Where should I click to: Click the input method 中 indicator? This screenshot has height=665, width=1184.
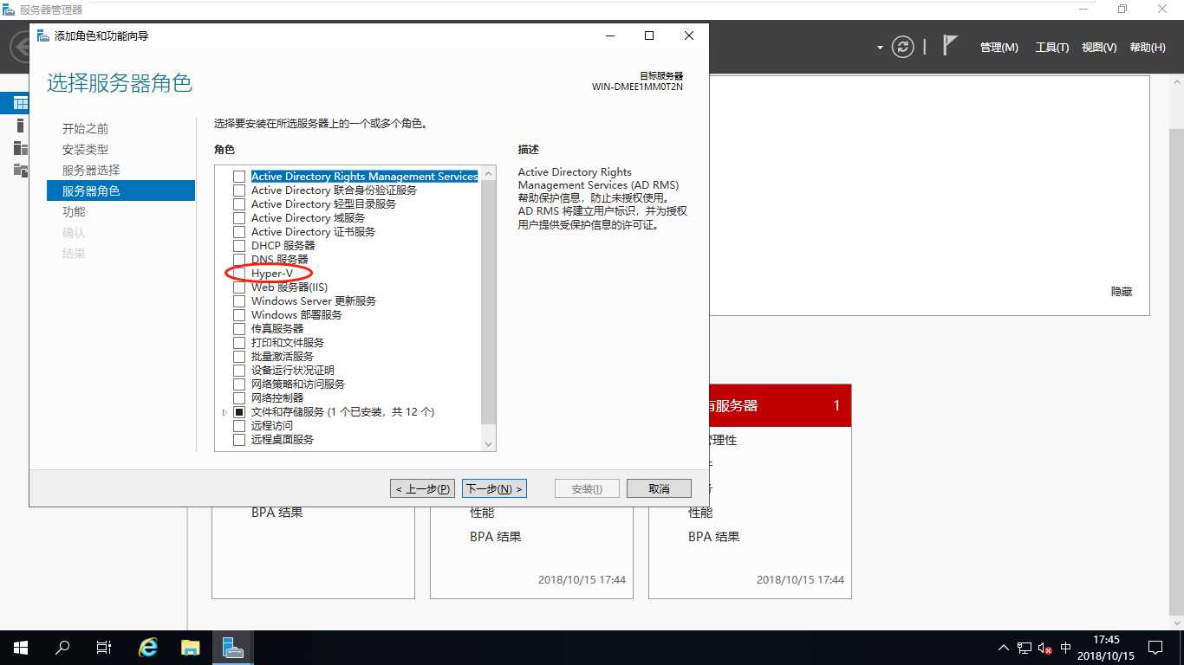coord(1065,648)
